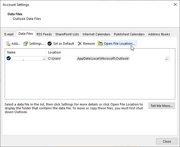Switch to Internet Calendars tab
Viewport: 180px width, 147px height.
(x=96, y=34)
